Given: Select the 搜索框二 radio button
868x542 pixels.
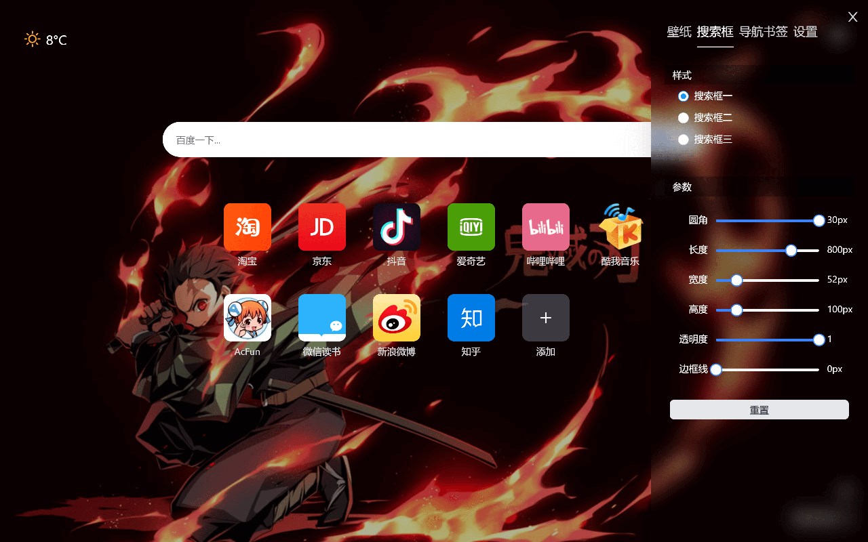Looking at the screenshot, I should click(x=684, y=118).
